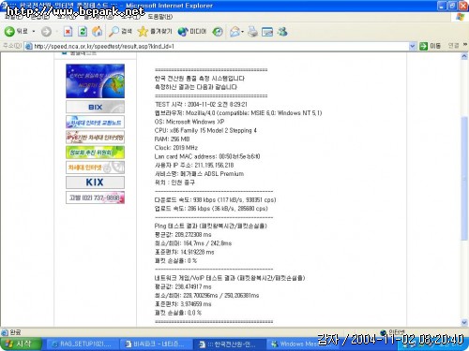This screenshot has width=469, height=351.
Task: Open the 시작 Start button
Action: tap(21, 344)
